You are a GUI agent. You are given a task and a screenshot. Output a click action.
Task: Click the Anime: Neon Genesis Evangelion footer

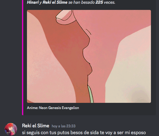[x=53, y=108]
